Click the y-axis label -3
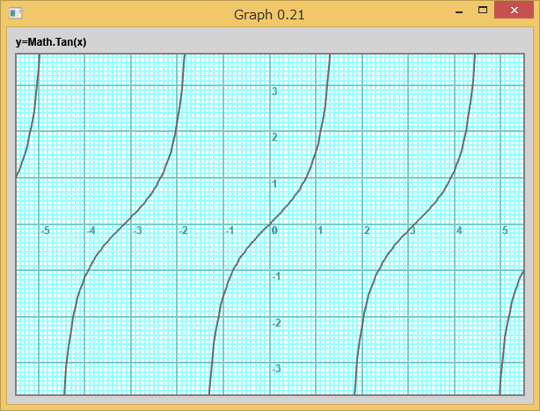 pyautogui.click(x=276, y=369)
